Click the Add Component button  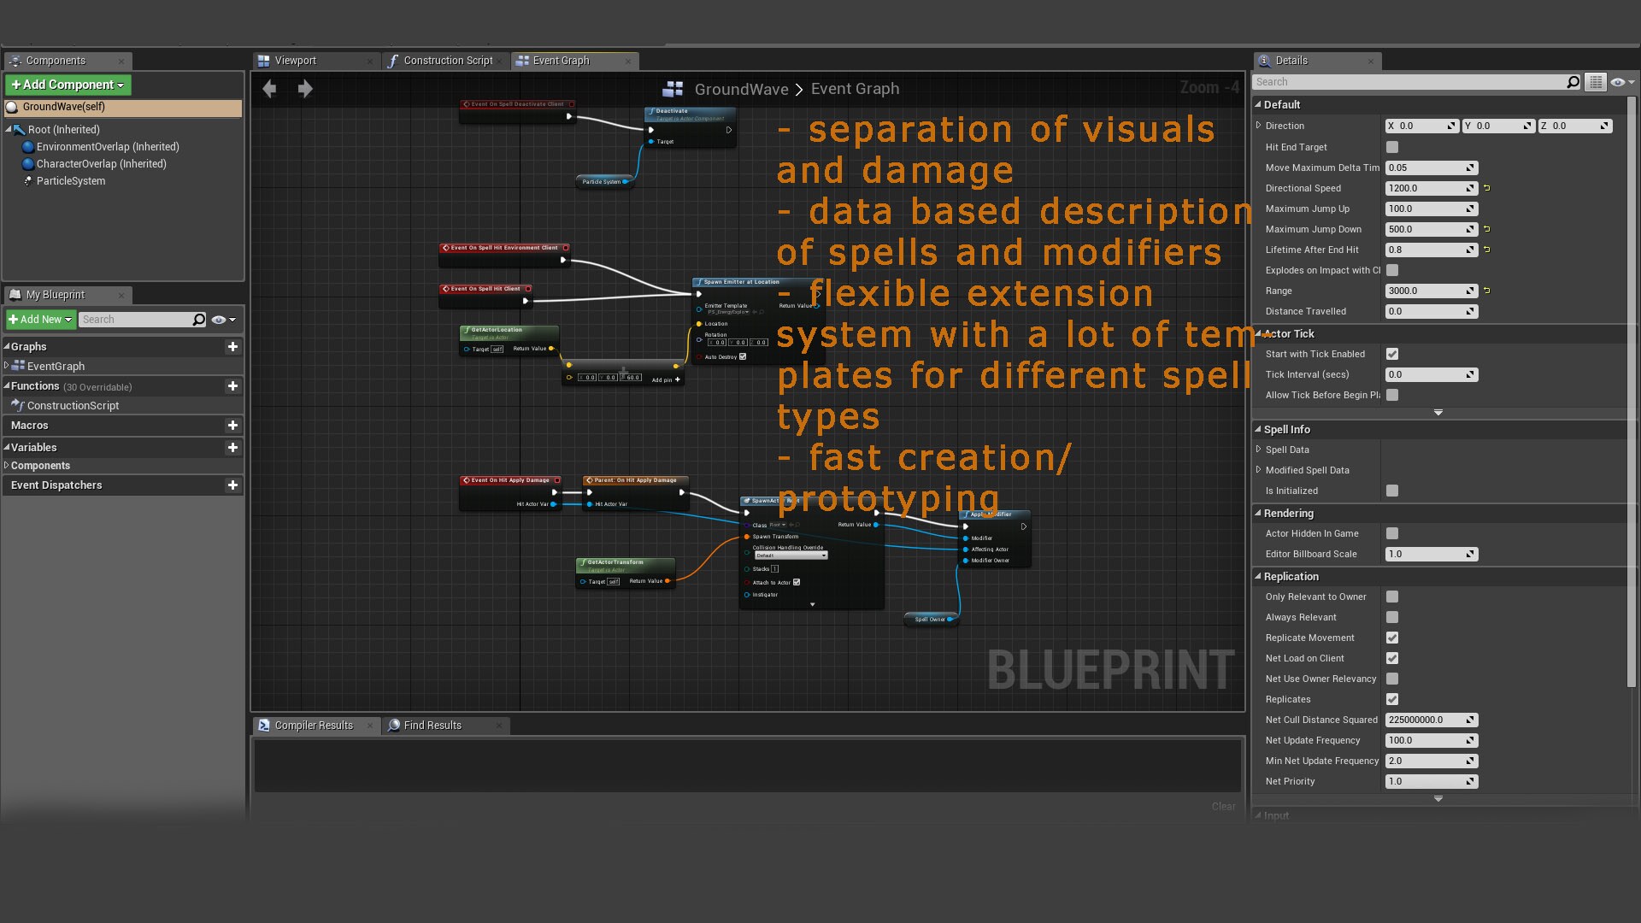click(x=68, y=85)
